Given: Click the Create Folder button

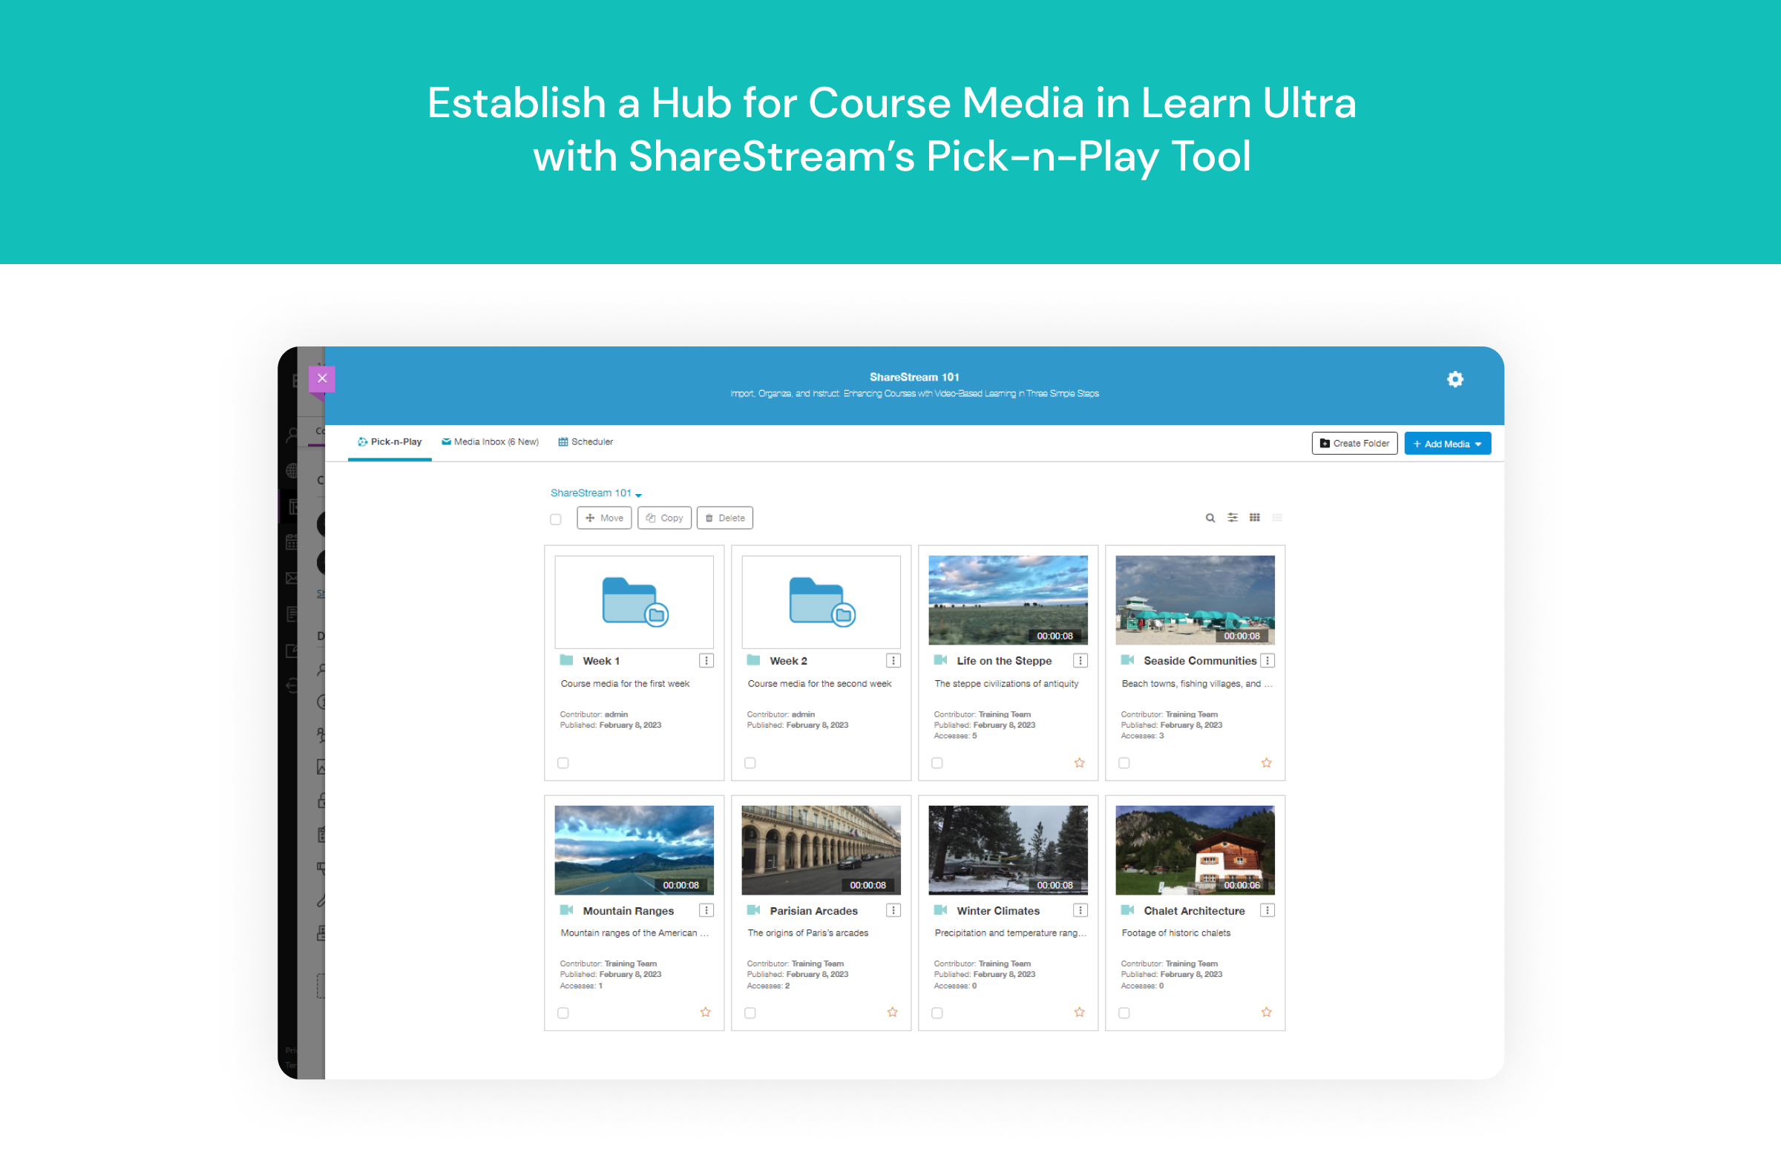Looking at the screenshot, I should (1354, 444).
